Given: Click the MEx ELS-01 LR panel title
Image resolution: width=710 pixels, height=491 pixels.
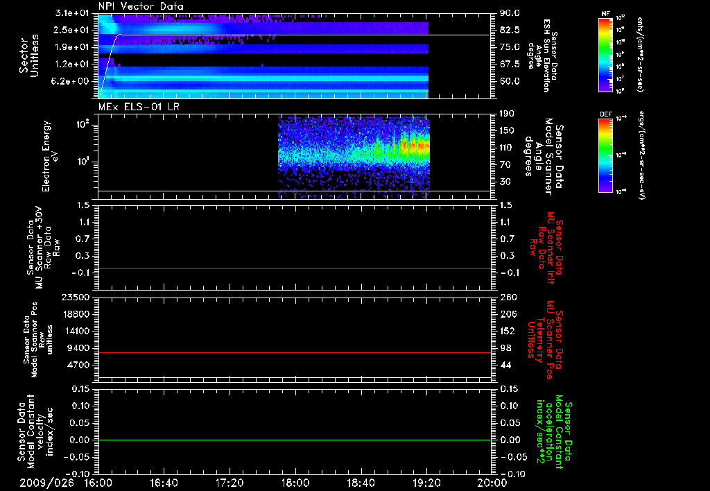Looking at the screenshot, I should 139,107.
